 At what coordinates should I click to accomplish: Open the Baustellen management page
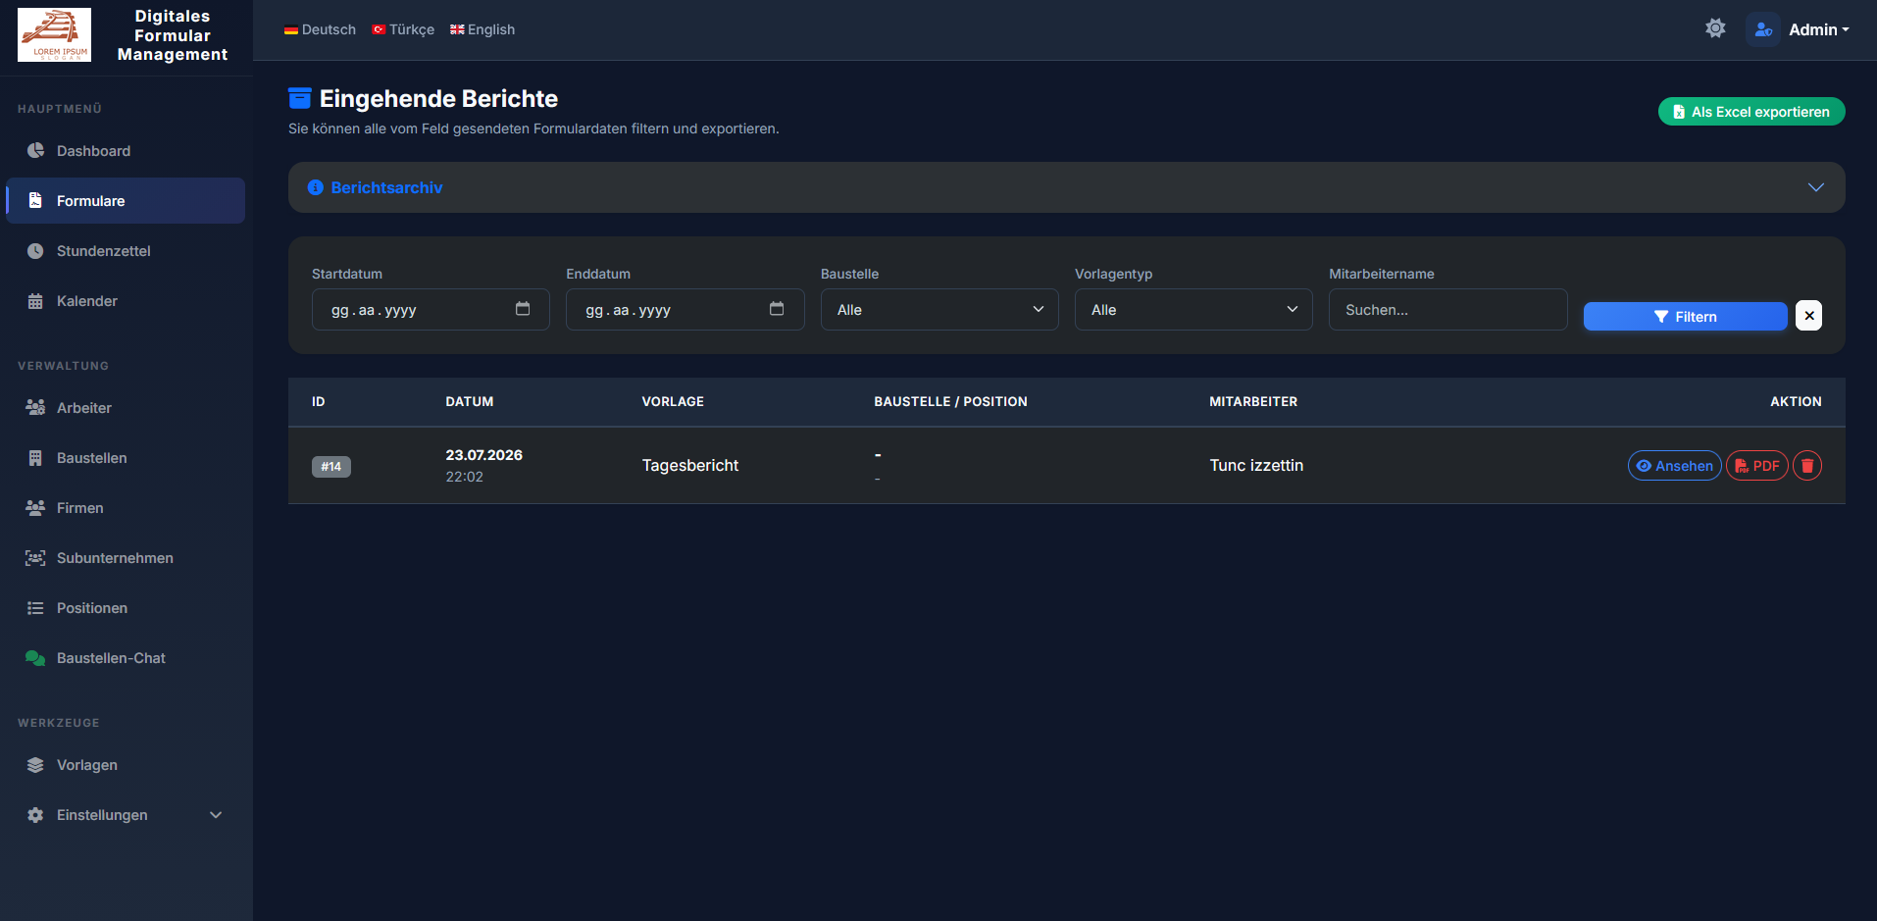click(x=126, y=457)
